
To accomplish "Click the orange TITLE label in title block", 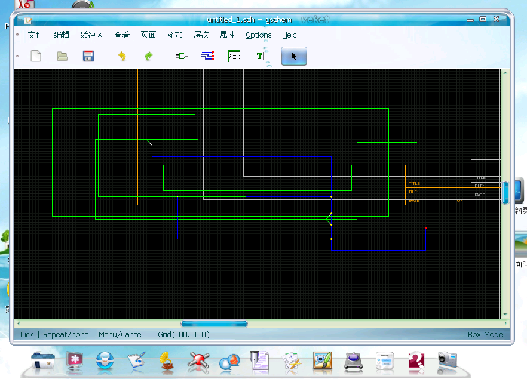I will coord(414,184).
